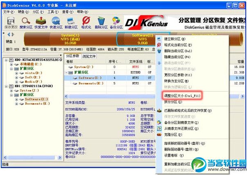Start the 快速分区 quick partition tool

tap(56, 22)
